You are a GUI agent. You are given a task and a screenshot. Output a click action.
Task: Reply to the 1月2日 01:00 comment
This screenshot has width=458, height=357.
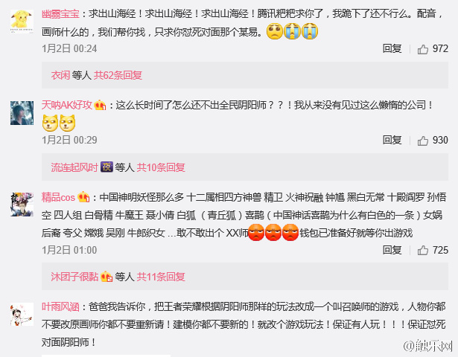[x=392, y=250]
